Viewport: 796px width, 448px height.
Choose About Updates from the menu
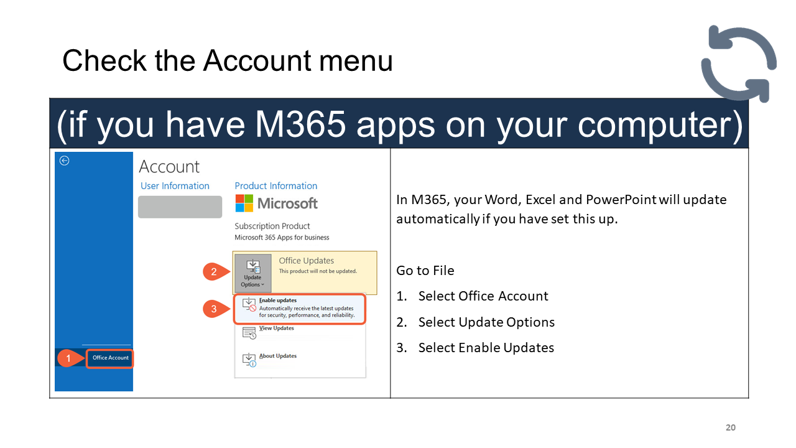click(300, 360)
